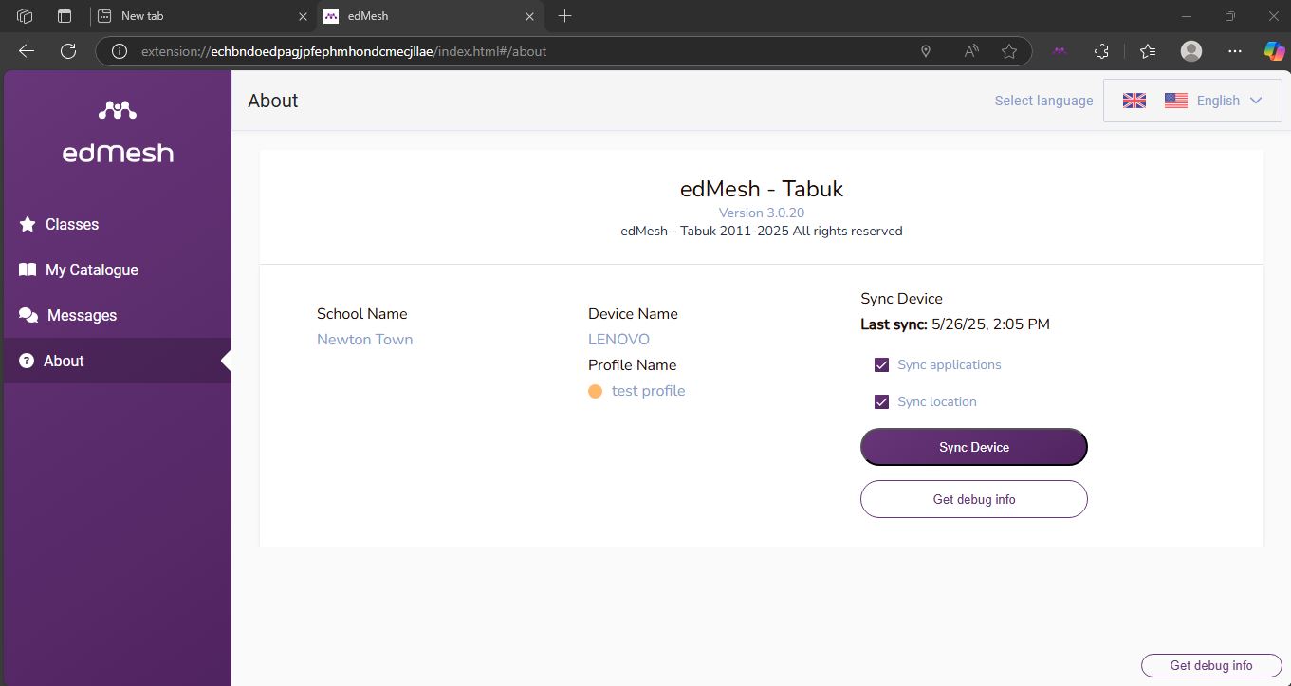
Task: Click the My Catalogue book icon
Action: point(28,269)
